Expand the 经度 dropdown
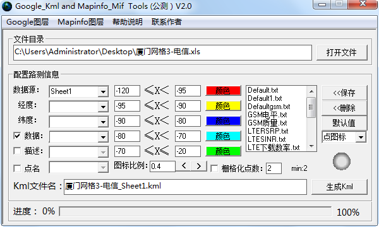This screenshot has width=379, height=227. pyautogui.click(x=103, y=107)
